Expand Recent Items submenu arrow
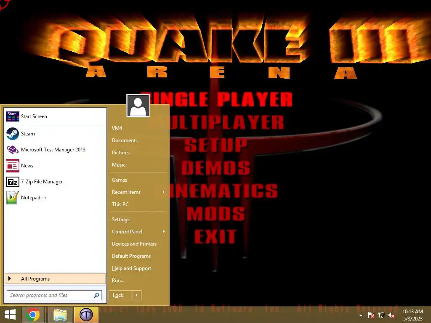The height and width of the screenshot is (323, 431). (x=164, y=192)
